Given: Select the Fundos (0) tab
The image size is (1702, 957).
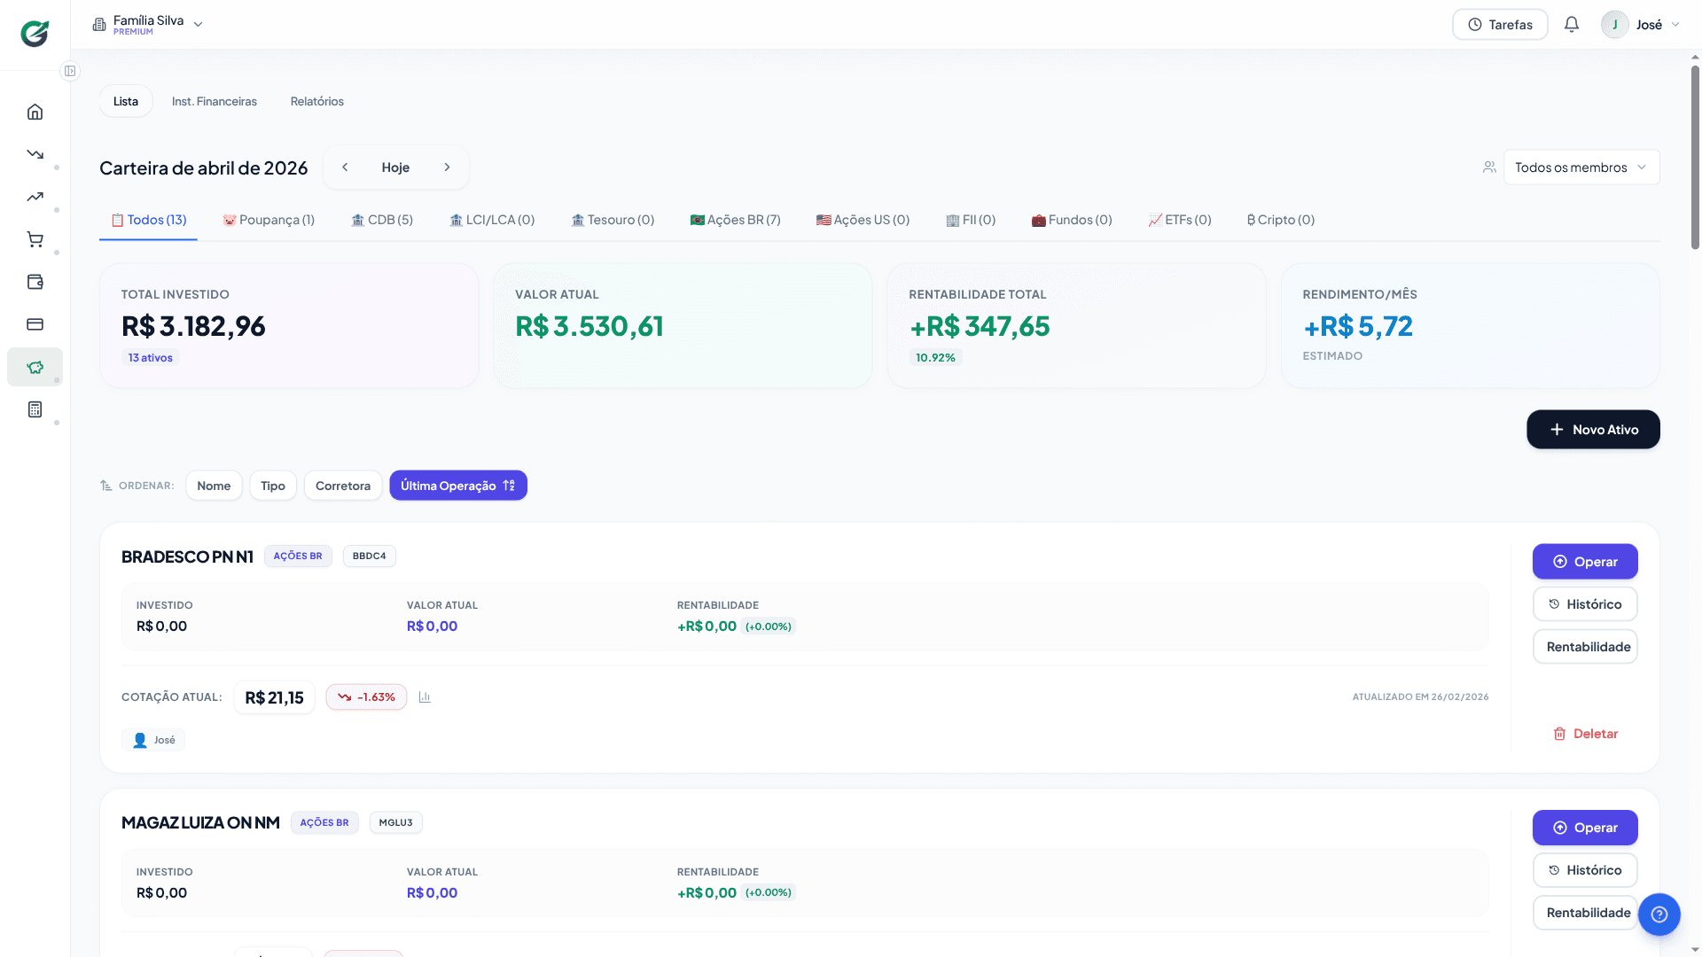Looking at the screenshot, I should [1072, 220].
